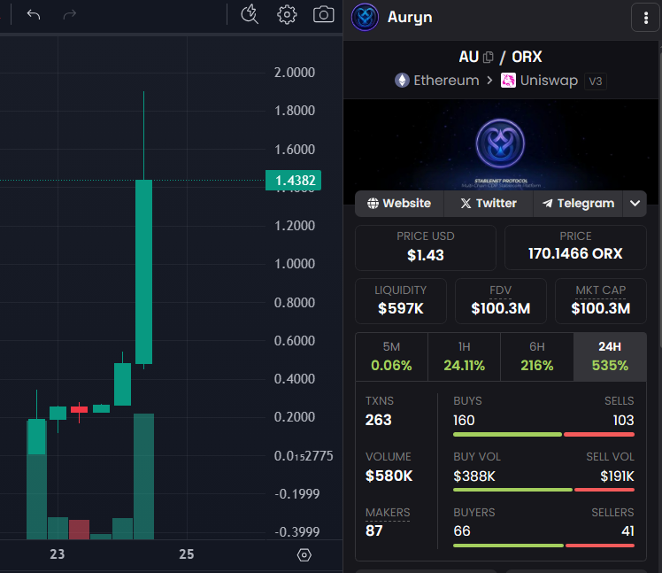The height and width of the screenshot is (573, 662).
Task: Click the red candlestick on the chart
Action: click(79, 409)
